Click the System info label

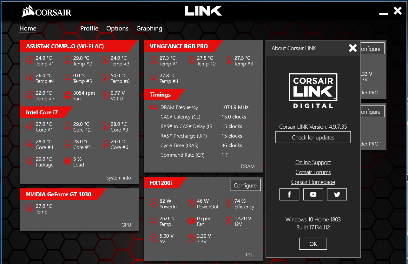click(x=119, y=178)
